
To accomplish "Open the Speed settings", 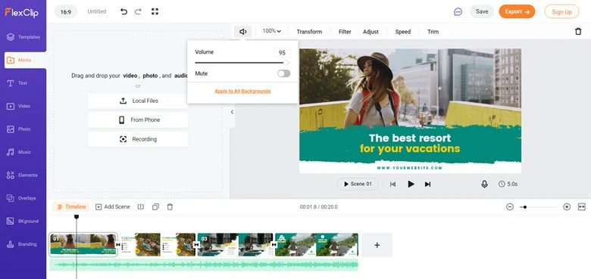I will (402, 32).
